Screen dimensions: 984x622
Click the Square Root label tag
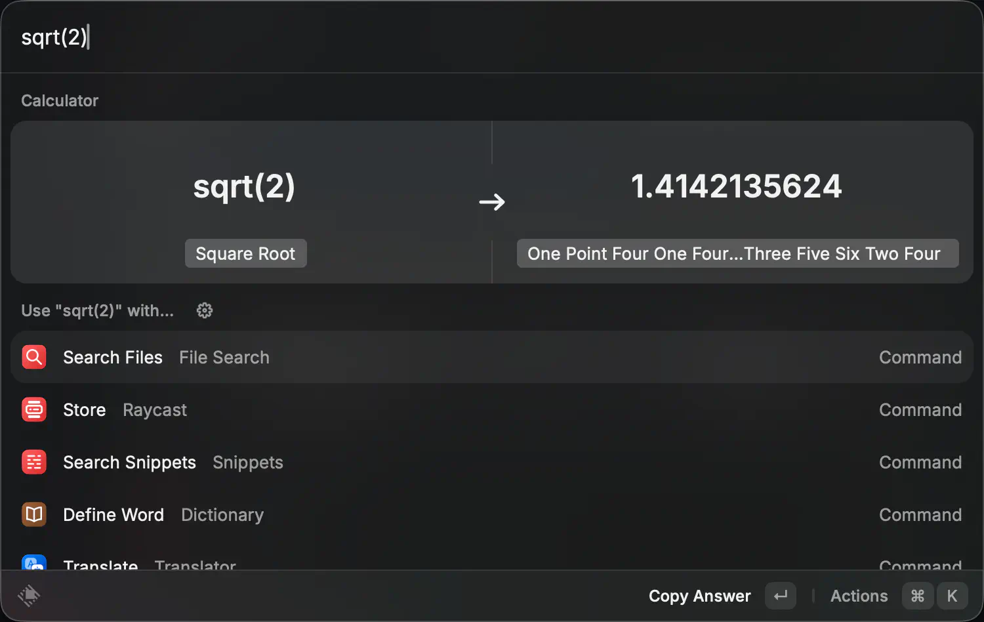pyautogui.click(x=245, y=253)
